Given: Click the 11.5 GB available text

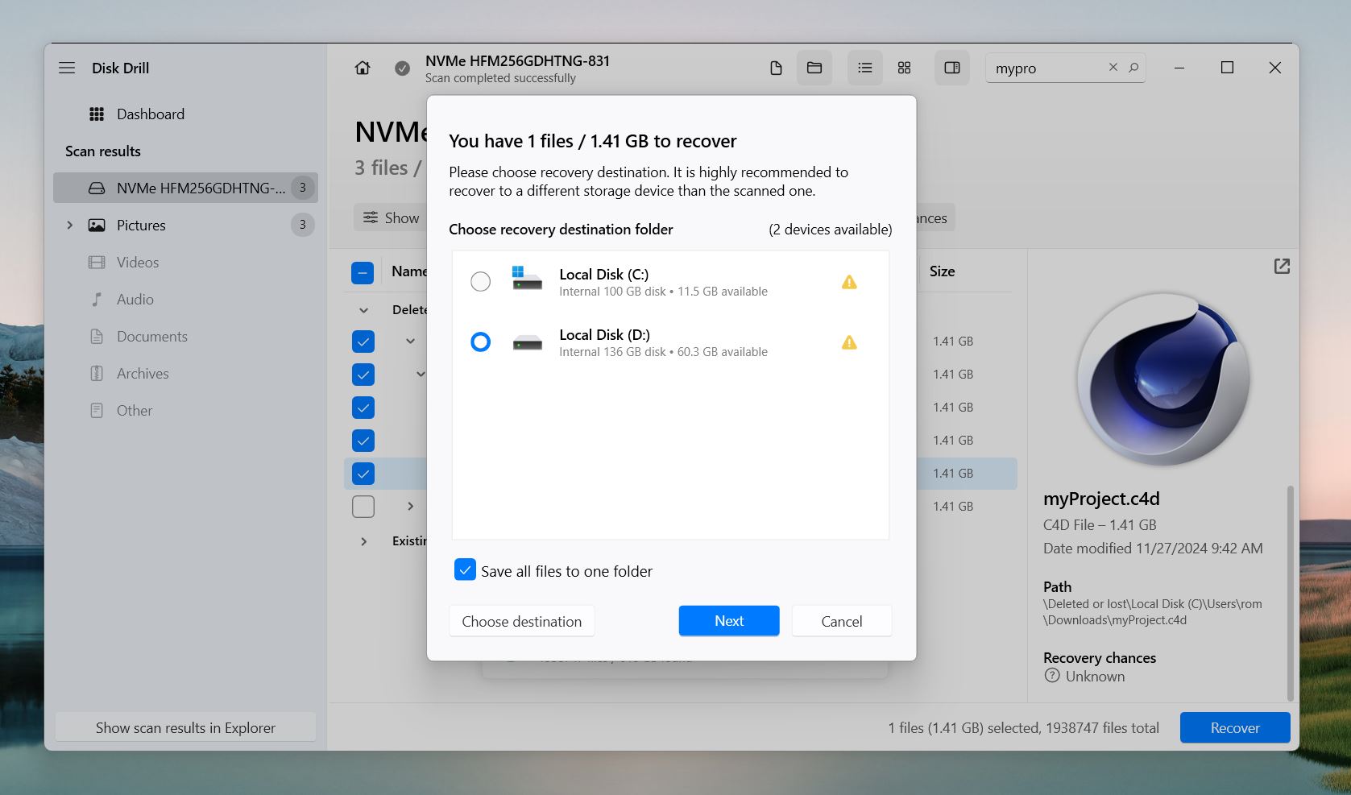Looking at the screenshot, I should pyautogui.click(x=722, y=292).
